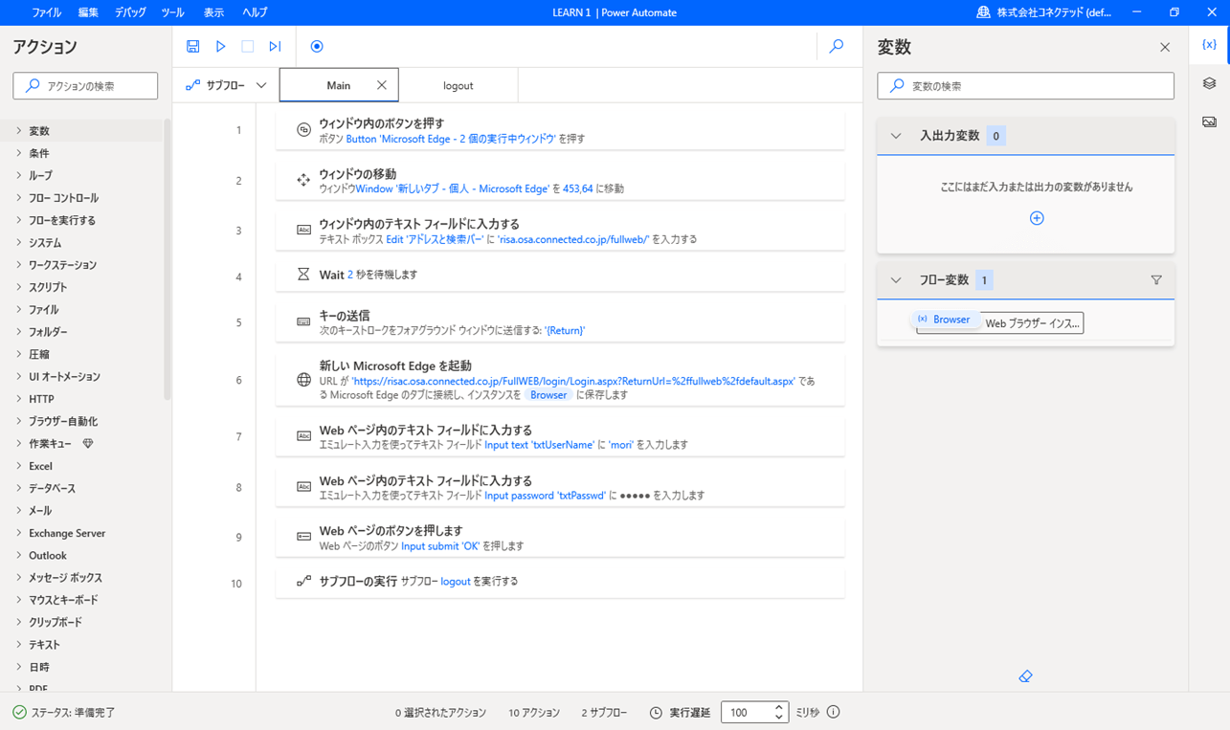This screenshot has width=1230, height=730.
Task: Collapse the フロー変数 section
Action: point(896,280)
